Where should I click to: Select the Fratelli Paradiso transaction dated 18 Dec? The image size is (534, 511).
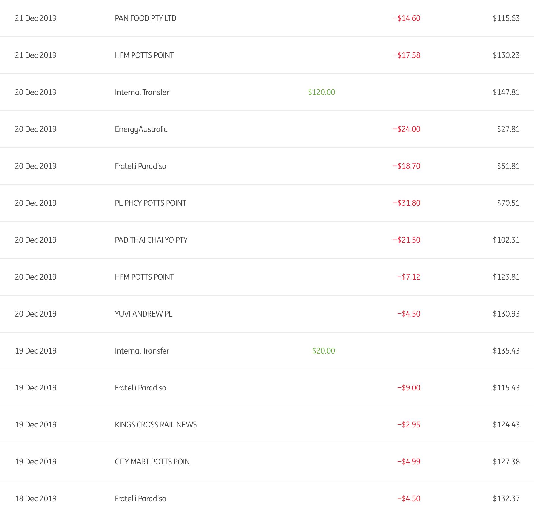coord(140,499)
